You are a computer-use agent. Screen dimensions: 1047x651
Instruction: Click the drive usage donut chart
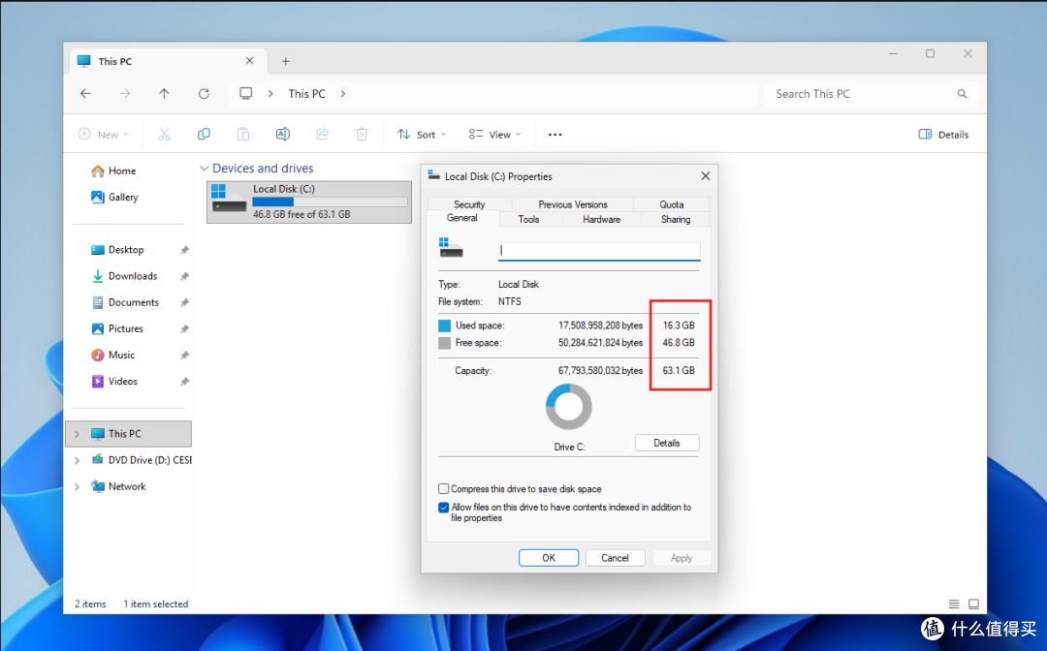point(568,406)
